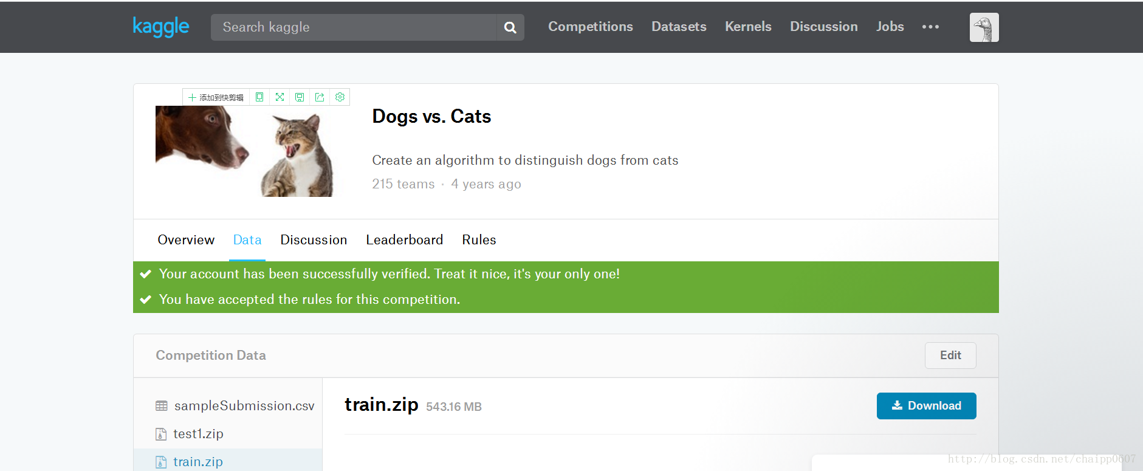
Task: Click the tablet device icon above the image
Action: coord(259,97)
